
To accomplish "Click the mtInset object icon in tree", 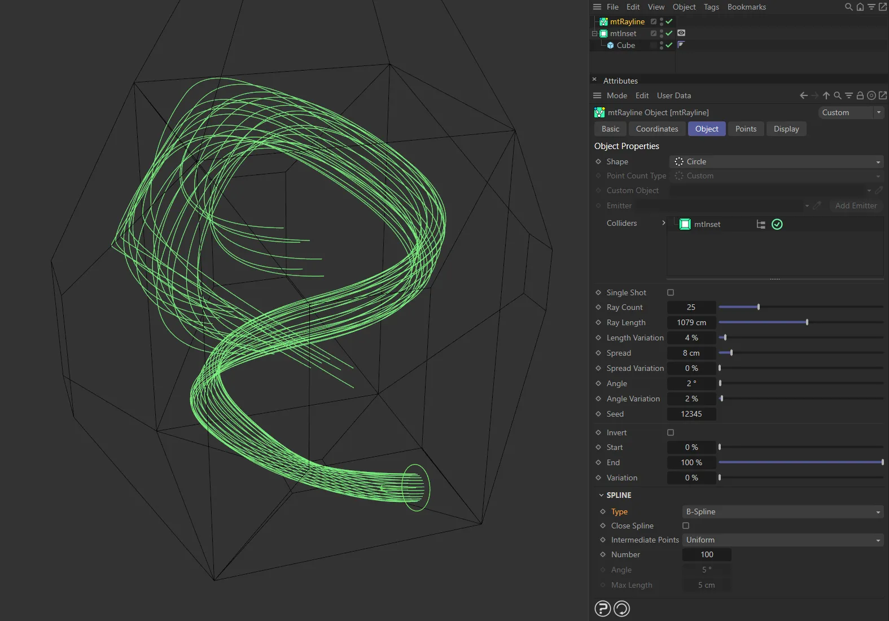I will (603, 33).
